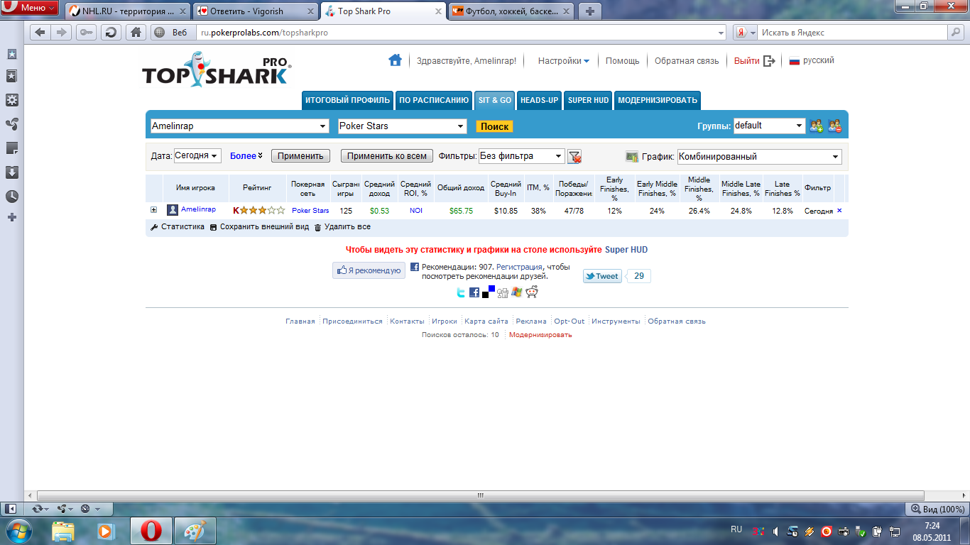Open the График Комбинированный dropdown

click(x=759, y=157)
